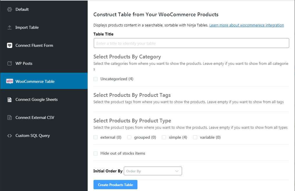295x191 pixels.
Task: Enable the simple product type filter
Action: (164, 137)
